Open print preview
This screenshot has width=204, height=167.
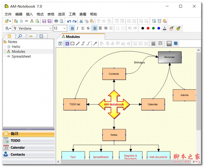pos(62,21)
